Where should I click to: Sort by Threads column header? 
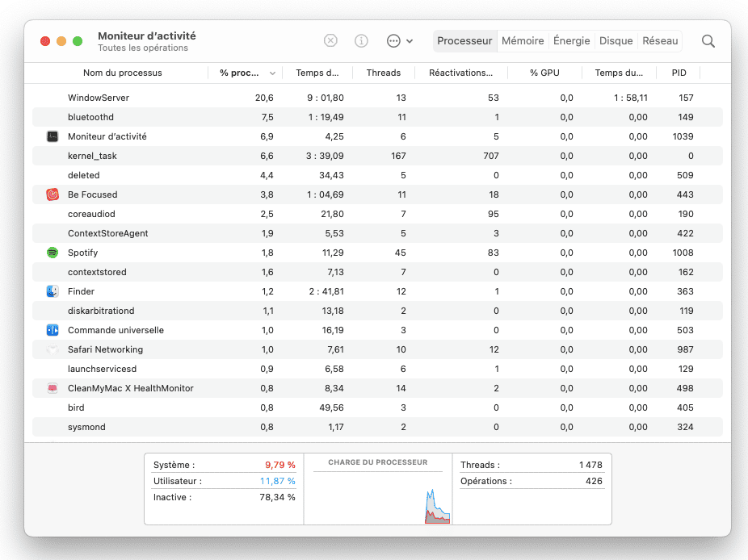point(383,73)
